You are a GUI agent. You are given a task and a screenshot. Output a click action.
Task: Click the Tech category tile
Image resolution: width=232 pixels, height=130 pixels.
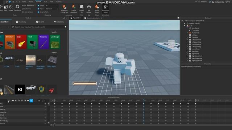point(33,42)
